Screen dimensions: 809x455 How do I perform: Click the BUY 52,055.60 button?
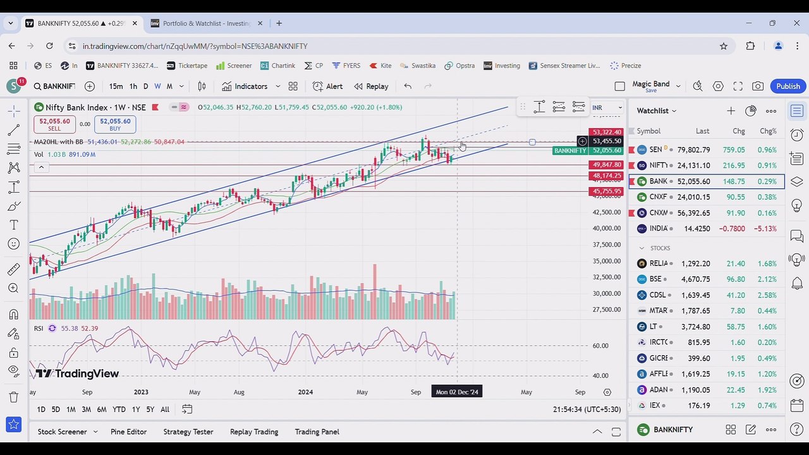tap(114, 124)
